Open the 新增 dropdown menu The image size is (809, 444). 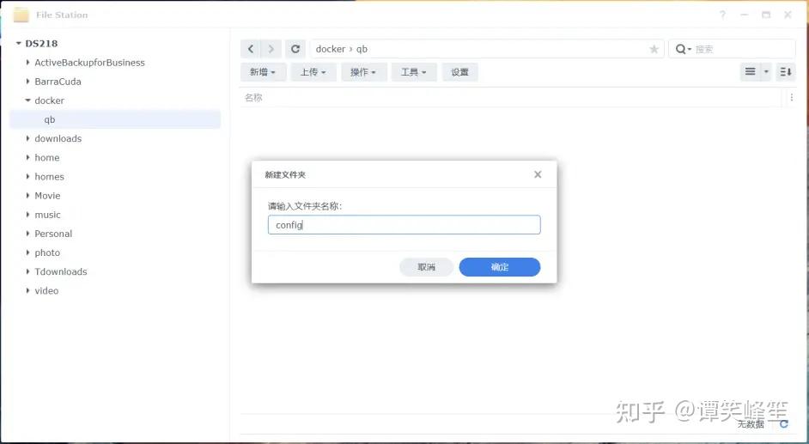click(x=263, y=72)
